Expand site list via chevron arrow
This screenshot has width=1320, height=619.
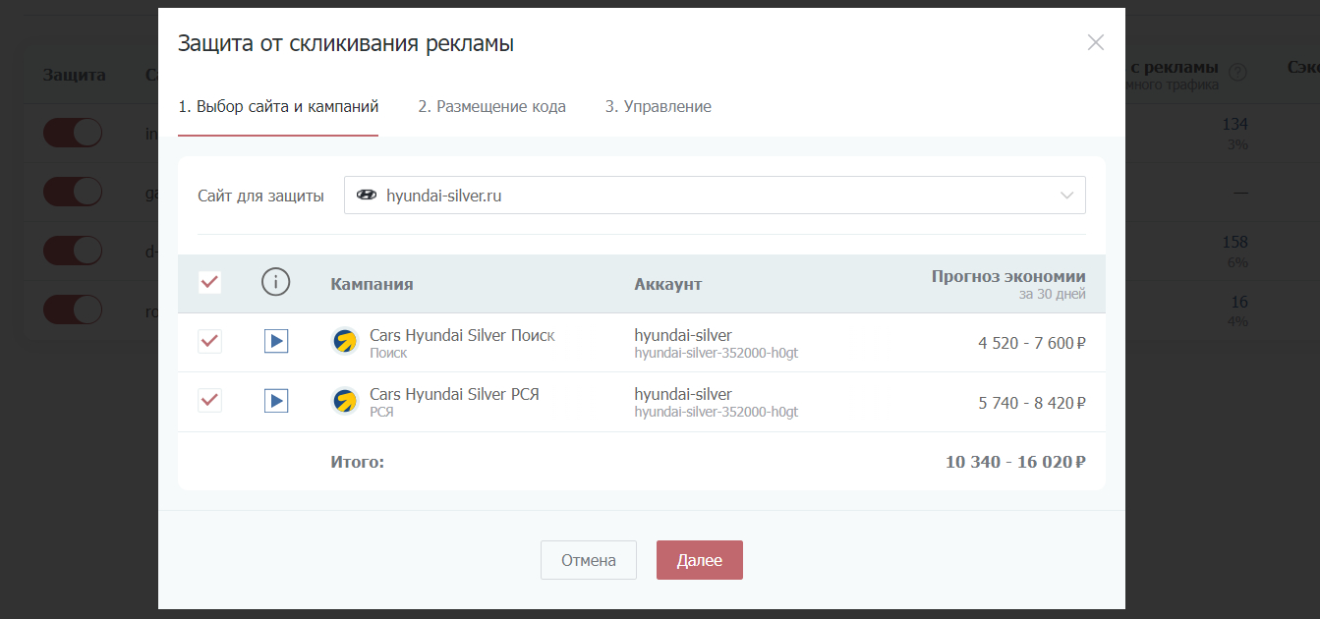[1067, 196]
